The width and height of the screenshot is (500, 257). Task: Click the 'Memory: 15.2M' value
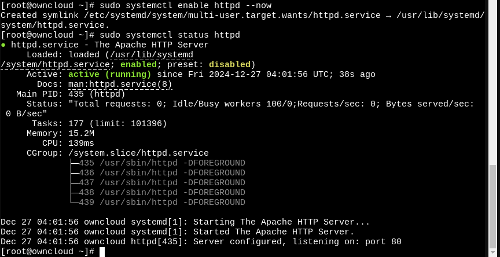click(60, 134)
